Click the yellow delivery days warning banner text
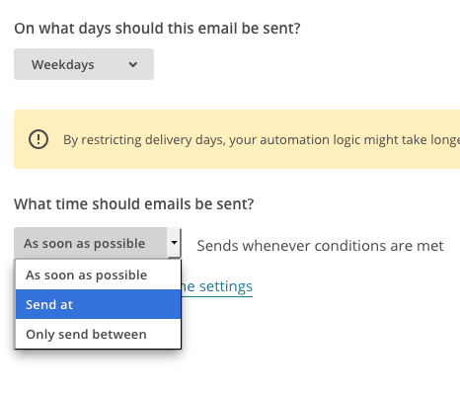 pyautogui.click(x=262, y=140)
